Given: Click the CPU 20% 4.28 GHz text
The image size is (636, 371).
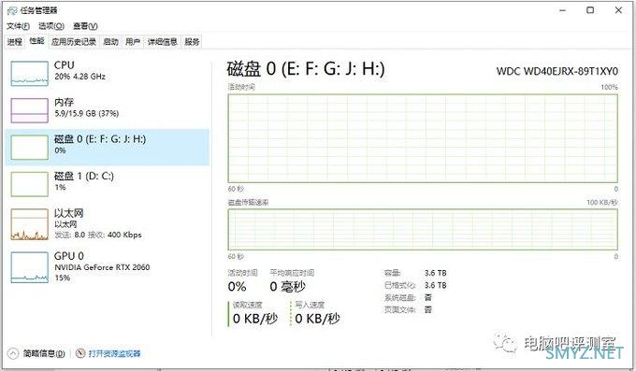Looking at the screenshot, I should point(79,77).
